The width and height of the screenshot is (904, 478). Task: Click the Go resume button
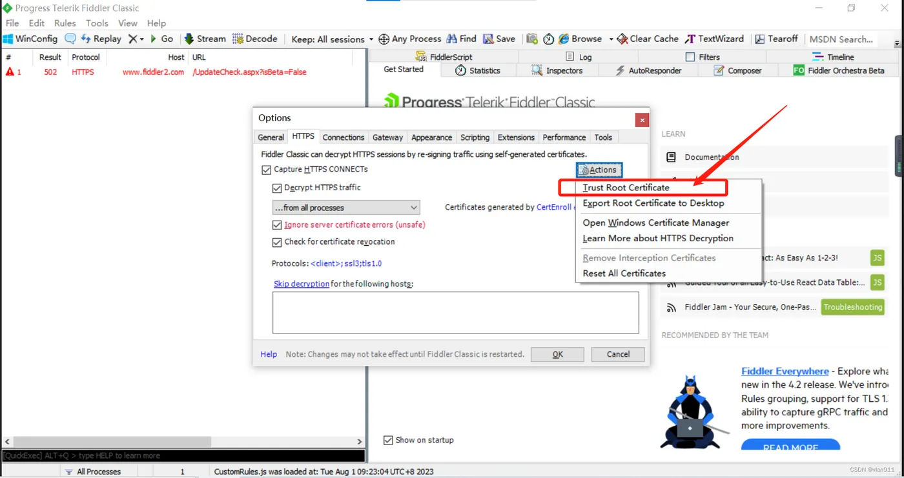pos(161,39)
